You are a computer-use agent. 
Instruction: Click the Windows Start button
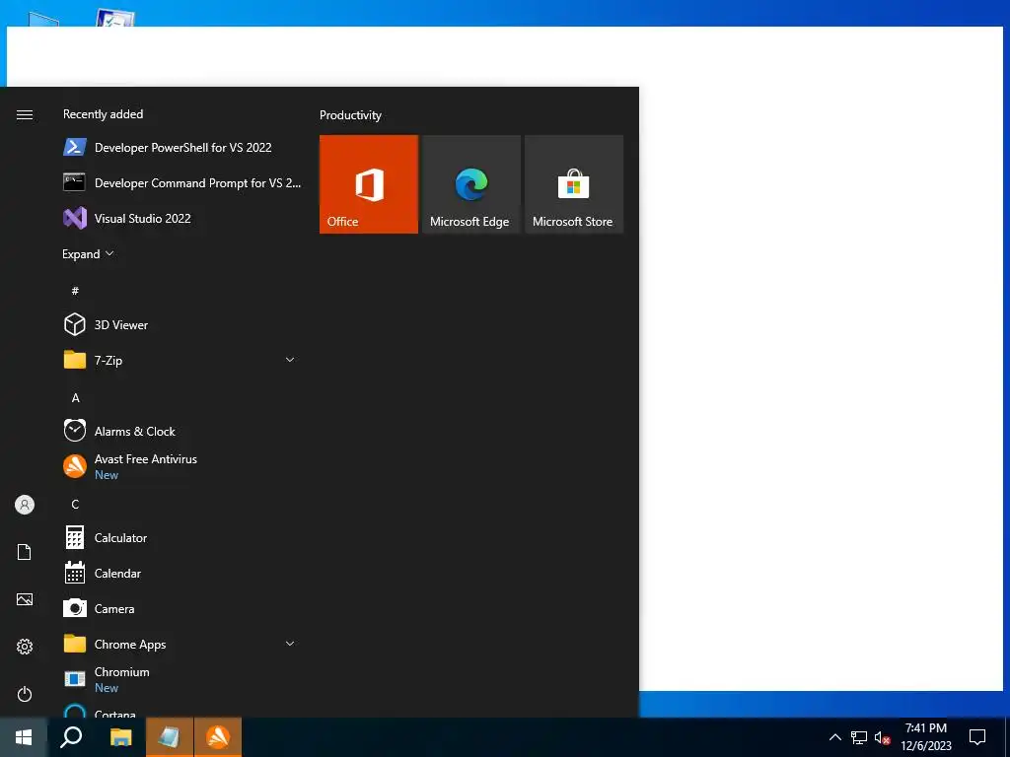[24, 737]
